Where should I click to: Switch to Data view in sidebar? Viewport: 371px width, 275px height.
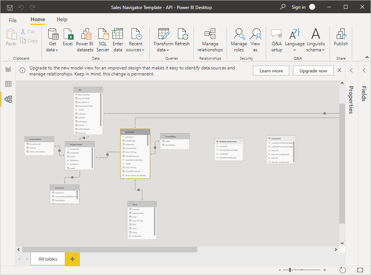coord(8,84)
